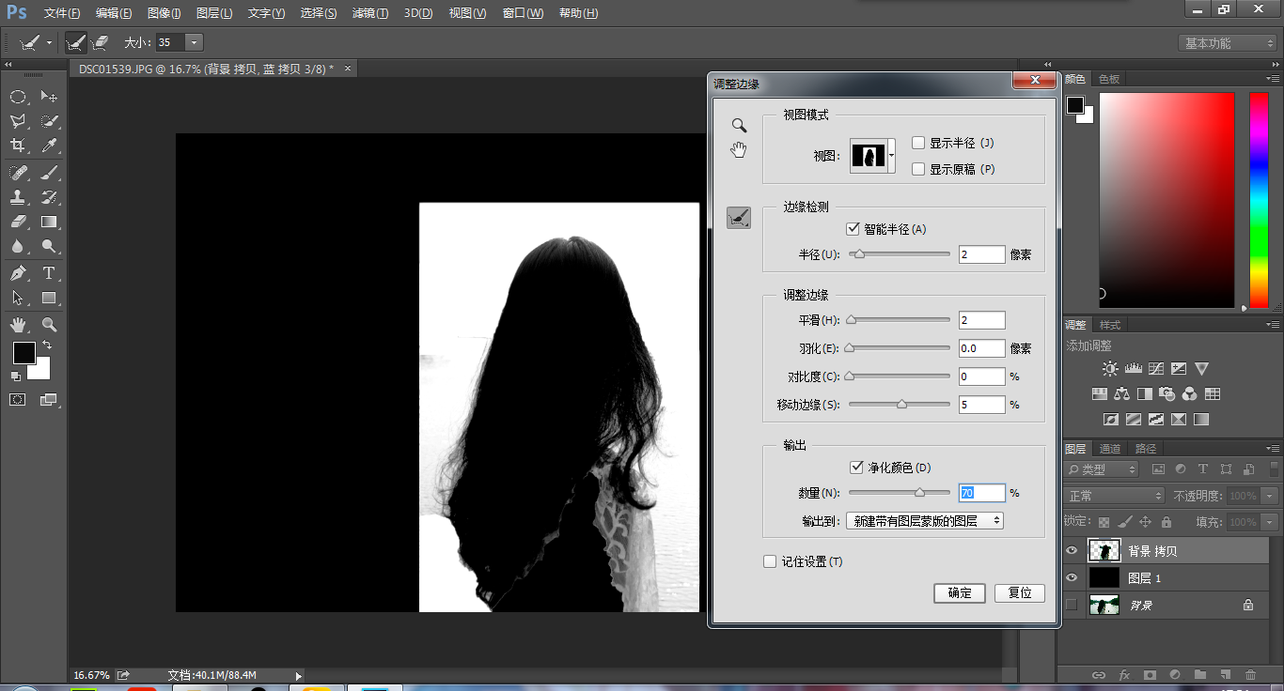The image size is (1284, 691).
Task: Click the 确定 button
Action: 960,593
